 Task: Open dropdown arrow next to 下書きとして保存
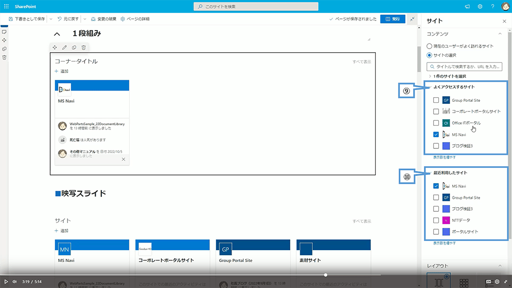(51, 19)
